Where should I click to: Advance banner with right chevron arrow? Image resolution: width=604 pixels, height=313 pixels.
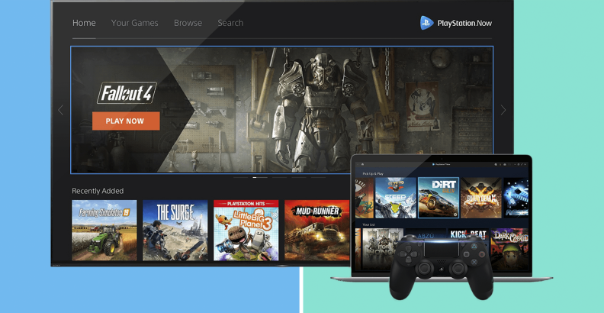(503, 110)
